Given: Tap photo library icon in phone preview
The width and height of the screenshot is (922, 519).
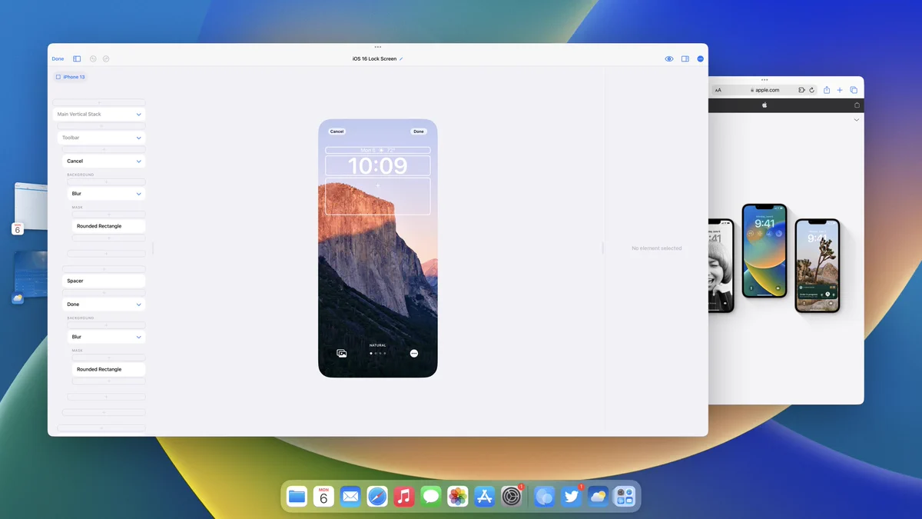Looking at the screenshot, I should [x=342, y=354].
